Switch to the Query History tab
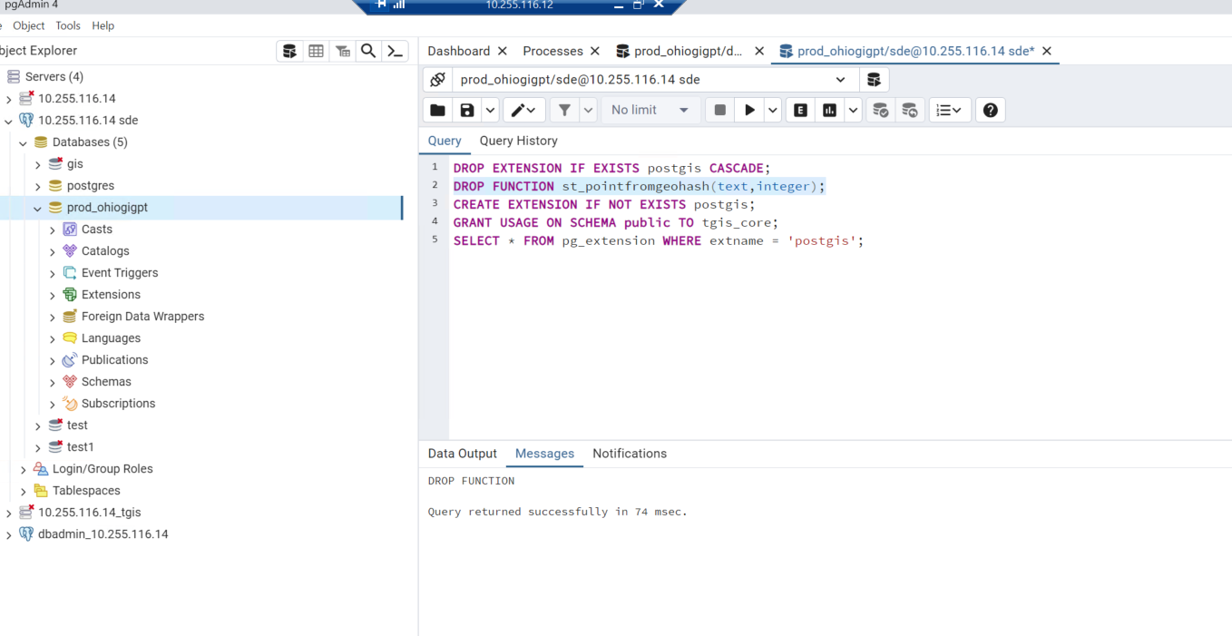The width and height of the screenshot is (1232, 636). (518, 141)
